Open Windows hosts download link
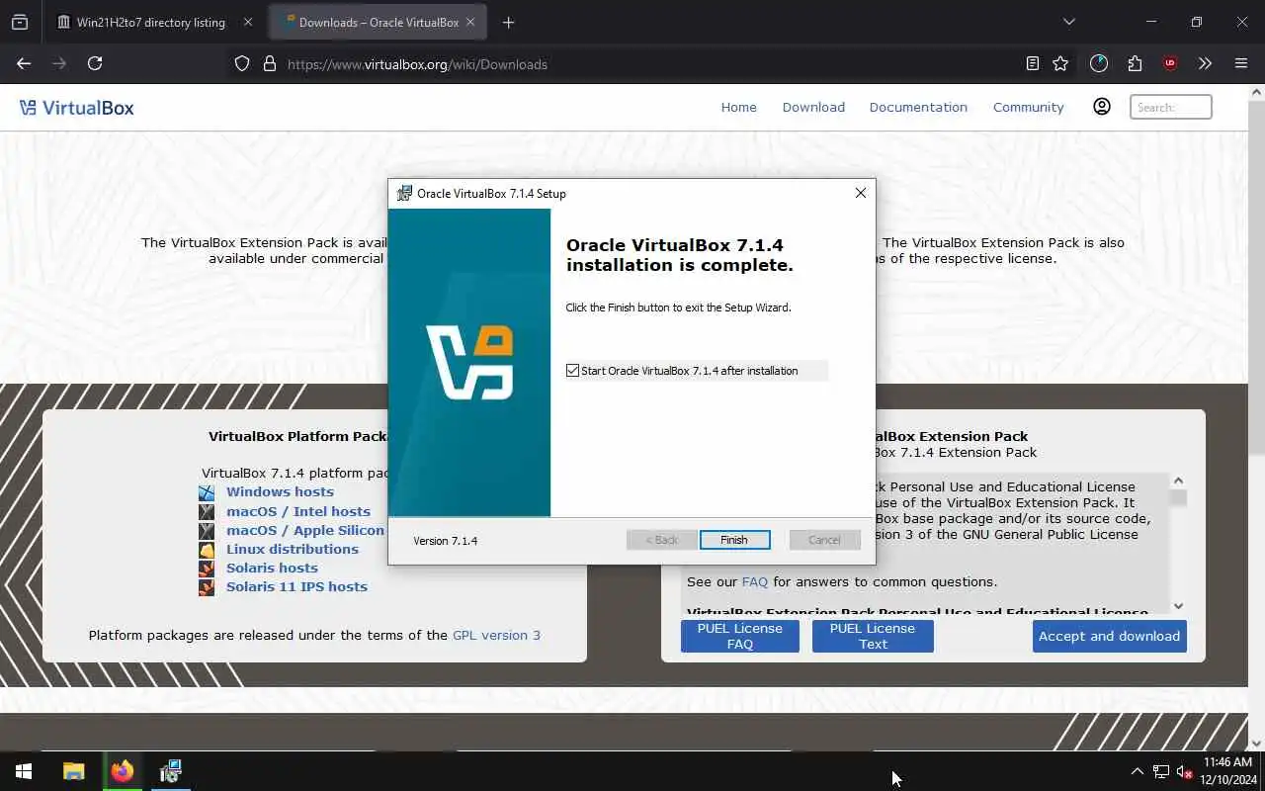The width and height of the screenshot is (1265, 791). 280,491
